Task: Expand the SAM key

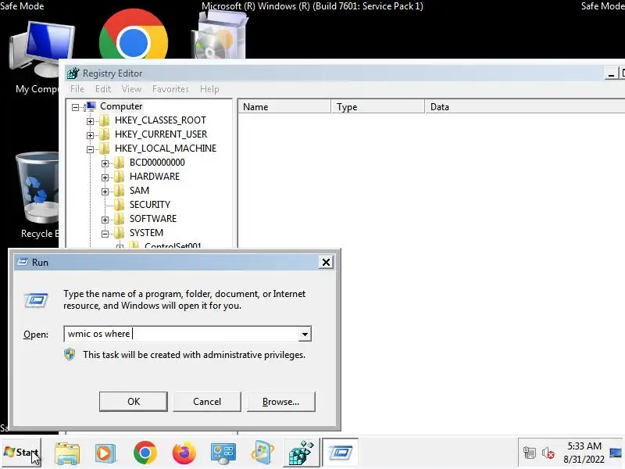Action: pyautogui.click(x=105, y=192)
